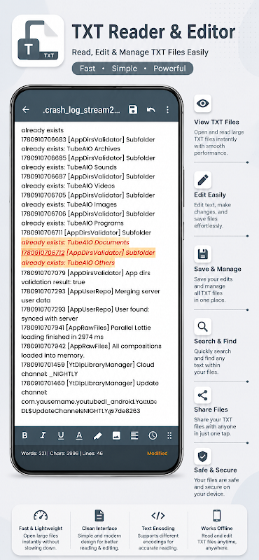
Task: Click the 'View TXT Files' feature title
Action: pos(216,122)
